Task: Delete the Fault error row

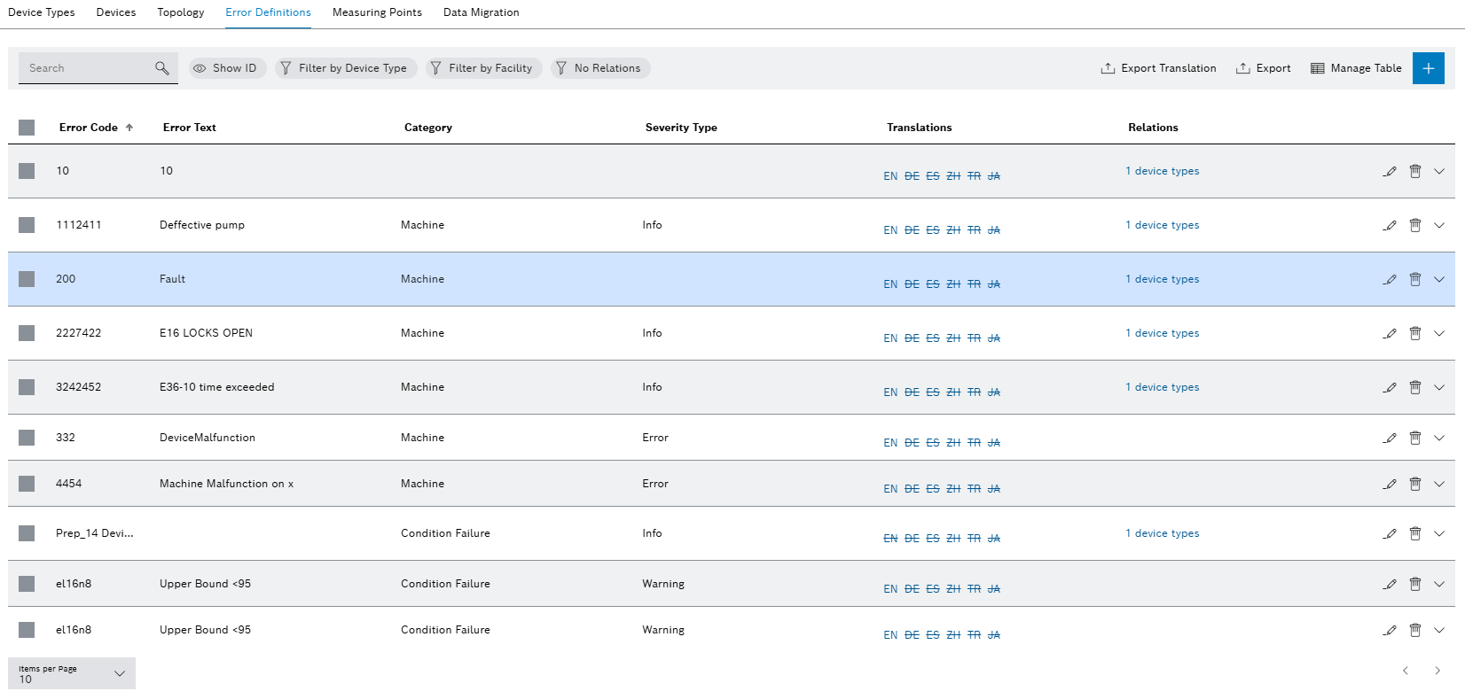Action: click(1415, 280)
